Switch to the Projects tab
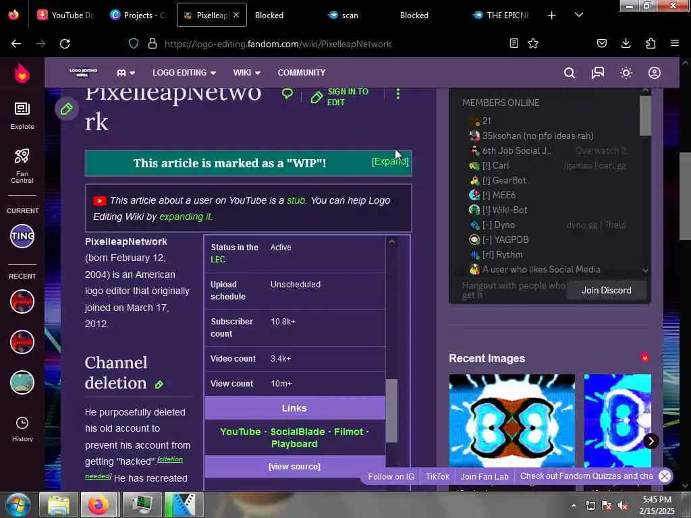 [139, 15]
